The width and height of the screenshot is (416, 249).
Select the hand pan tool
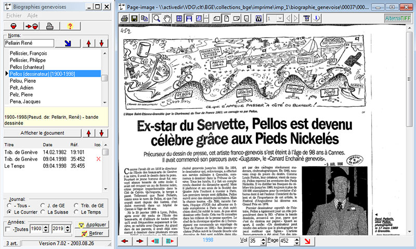coord(167,18)
